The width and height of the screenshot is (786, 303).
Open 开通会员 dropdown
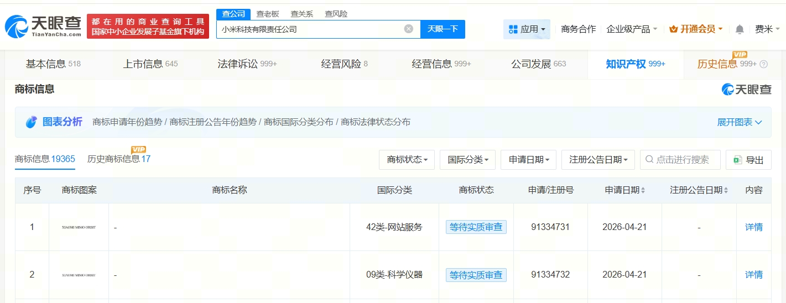tap(696, 29)
